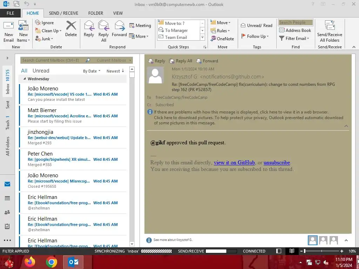The height and width of the screenshot is (269, 359).
Task: Open the 'view it on GitHub' link
Action: (234, 163)
